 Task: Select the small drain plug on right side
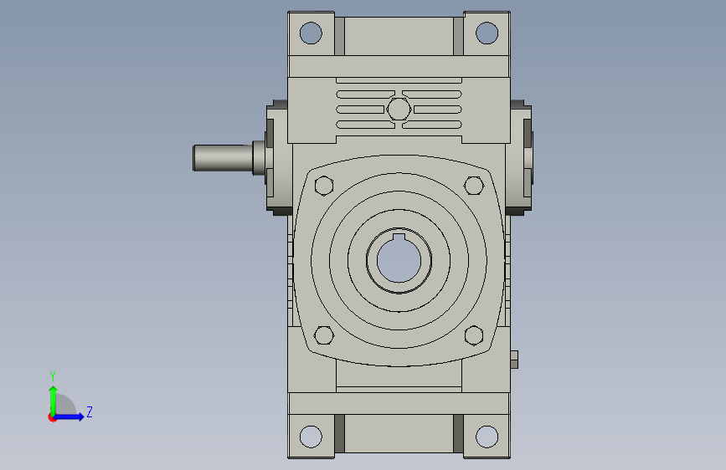click(514, 360)
